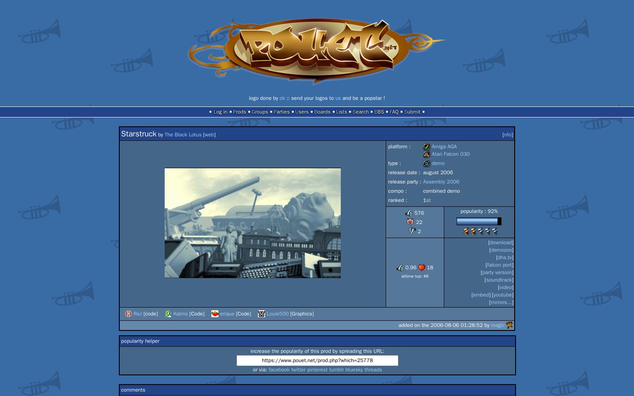Share the prod via facebook

click(x=279, y=370)
